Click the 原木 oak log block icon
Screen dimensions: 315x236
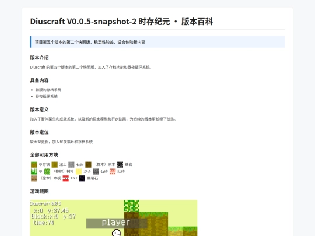coord(89,164)
